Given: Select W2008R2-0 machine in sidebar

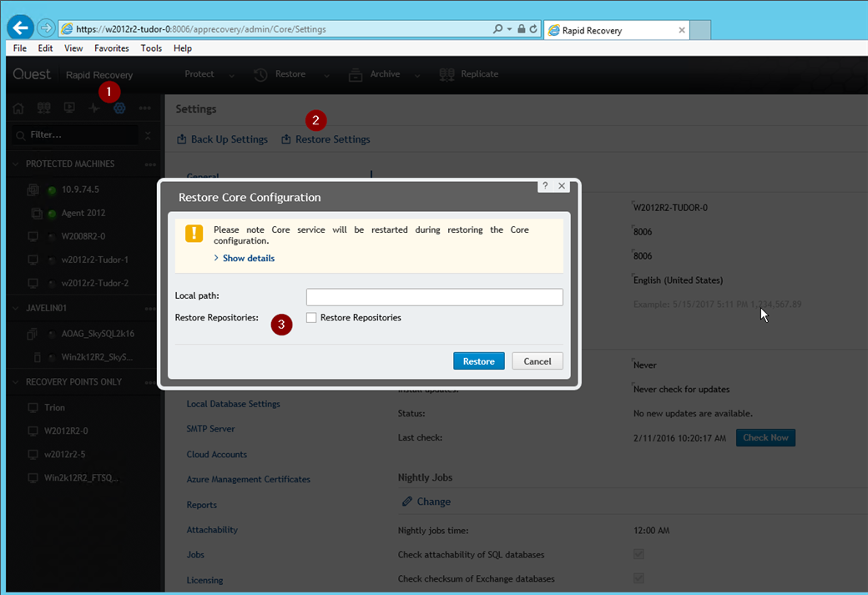Looking at the screenshot, I should coord(83,236).
